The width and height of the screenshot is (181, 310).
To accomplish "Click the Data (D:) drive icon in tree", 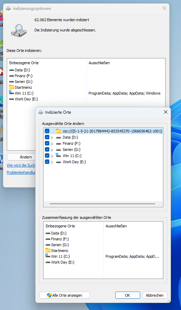I will tap(59, 137).
